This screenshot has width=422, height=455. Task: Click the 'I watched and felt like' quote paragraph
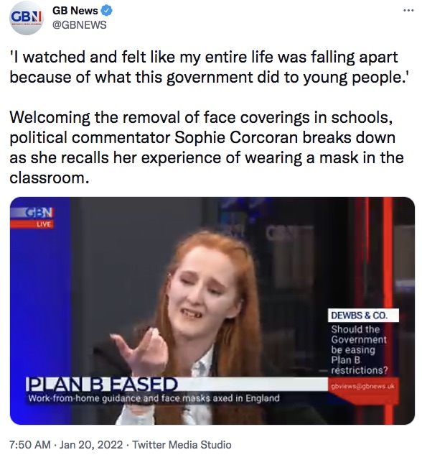(209, 67)
